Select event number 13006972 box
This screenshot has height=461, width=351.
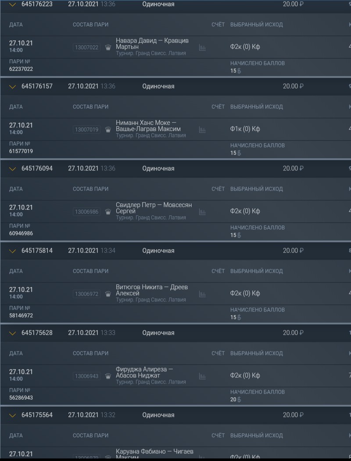86,294
